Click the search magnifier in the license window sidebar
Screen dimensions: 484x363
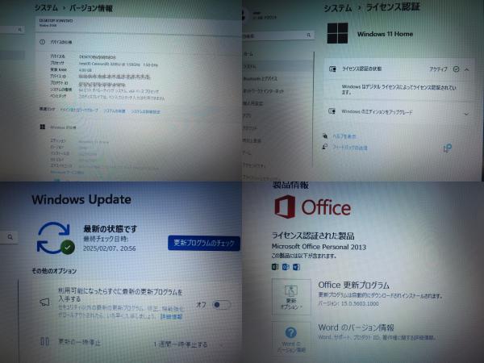click(x=309, y=35)
